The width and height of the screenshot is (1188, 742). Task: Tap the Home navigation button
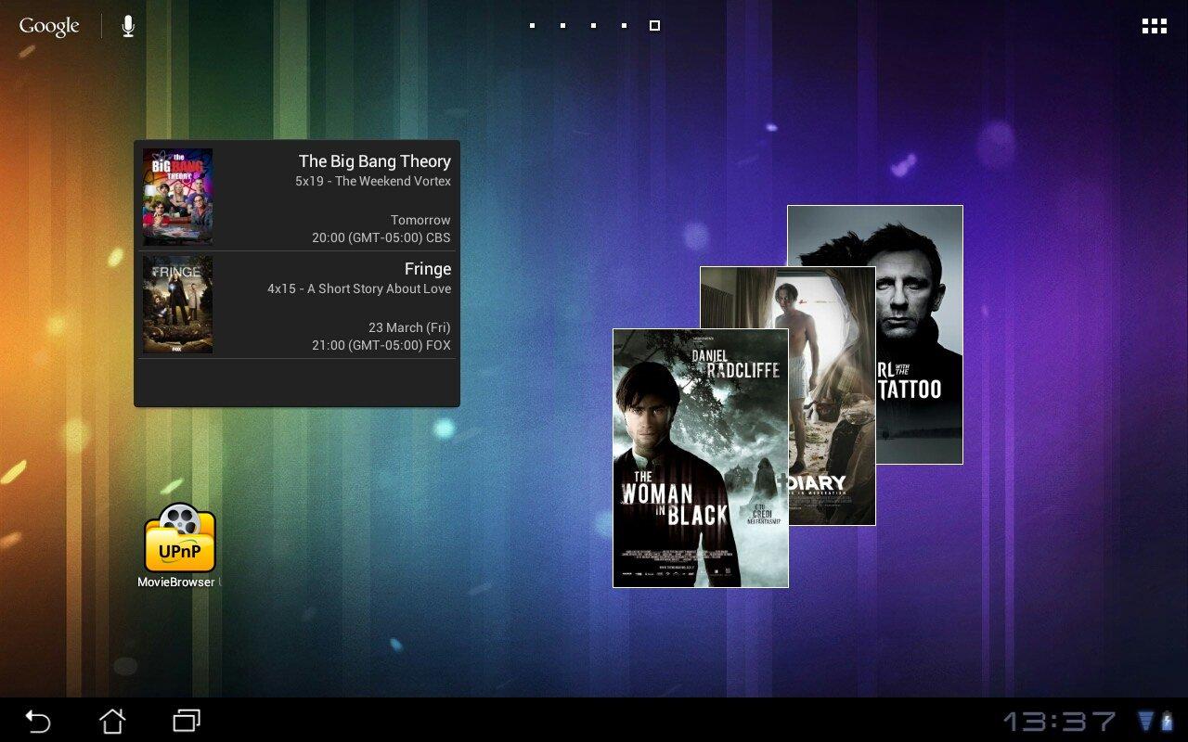click(x=112, y=721)
